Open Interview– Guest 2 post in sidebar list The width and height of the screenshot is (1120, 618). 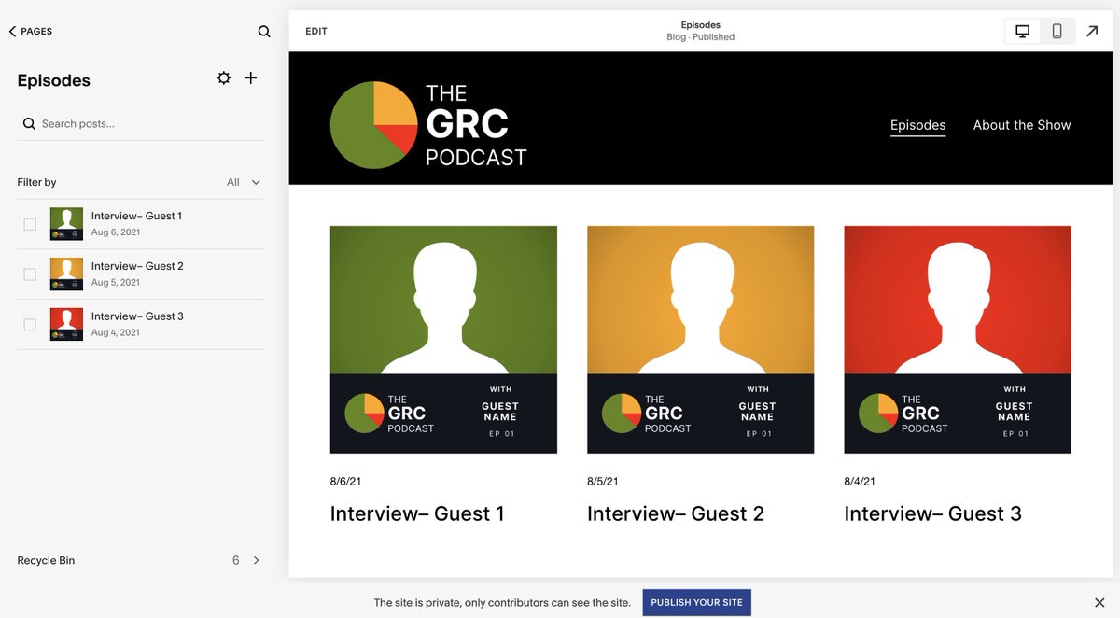pos(137,266)
